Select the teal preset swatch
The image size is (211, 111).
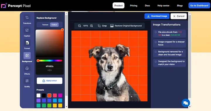[x=38, y=105]
